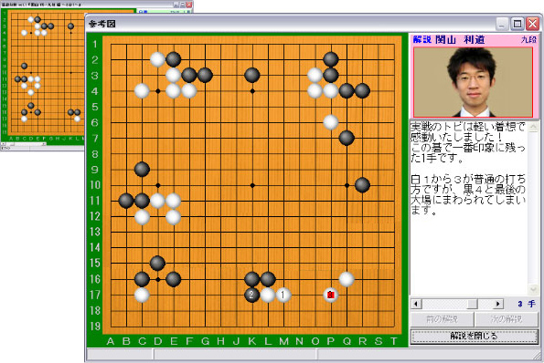
Task: Select the white stone at P6
Action: point(331,122)
